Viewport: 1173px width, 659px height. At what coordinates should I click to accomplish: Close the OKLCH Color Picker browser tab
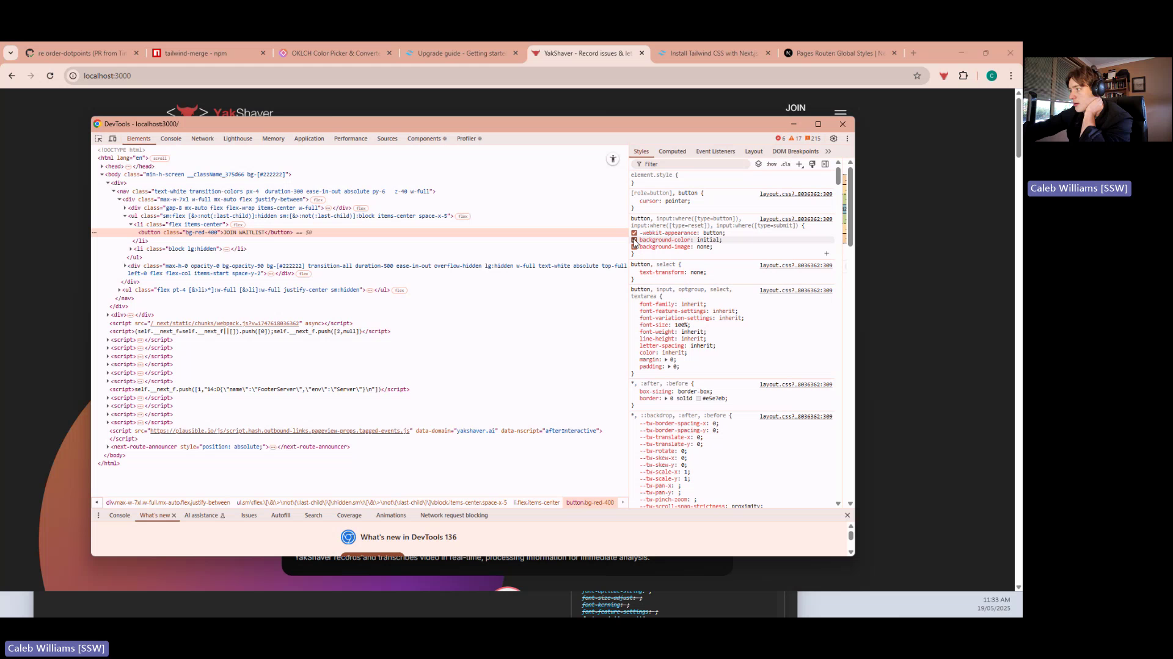click(x=389, y=53)
